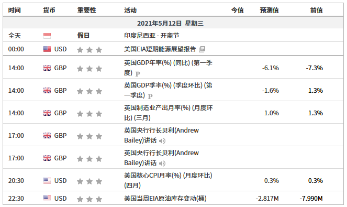The width and height of the screenshot is (347, 207).
Task: Open the 美国EIA短期能源展望报告 event
Action: (x=160, y=49)
